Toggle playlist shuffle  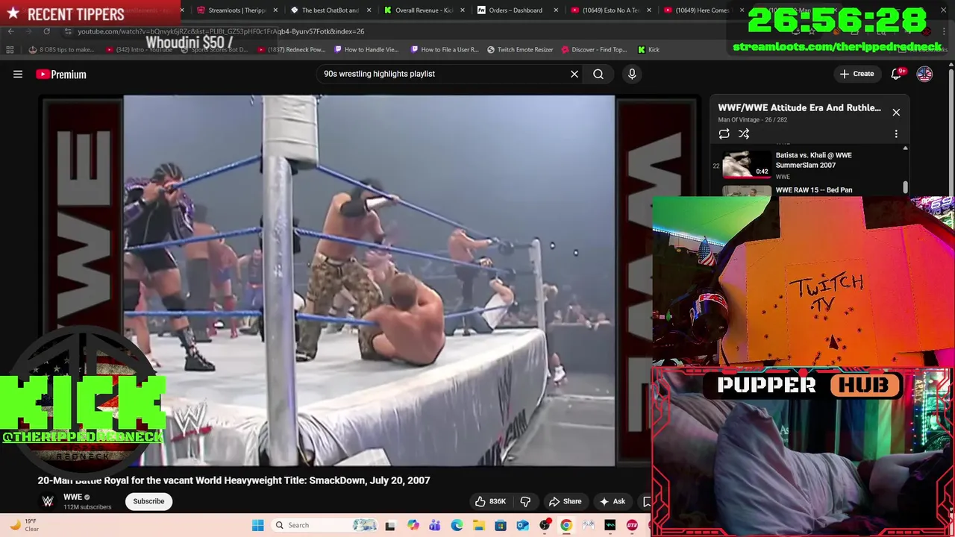[x=744, y=134]
